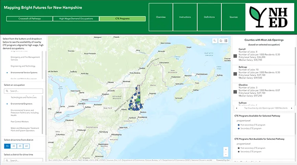Click the district search field
The width and height of the screenshot is (297, 165).
24,160
